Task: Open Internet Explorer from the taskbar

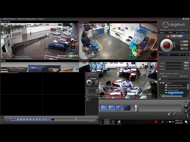Action: pyautogui.click(x=119, y=122)
